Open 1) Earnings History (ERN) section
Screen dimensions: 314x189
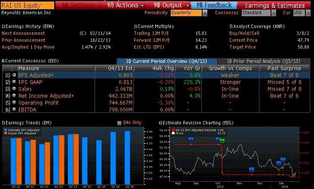point(28,26)
